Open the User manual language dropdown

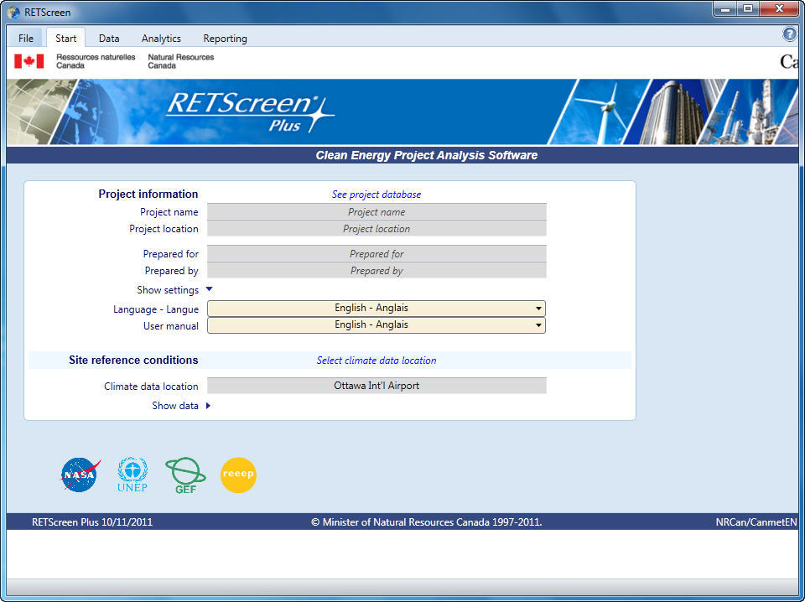point(377,324)
